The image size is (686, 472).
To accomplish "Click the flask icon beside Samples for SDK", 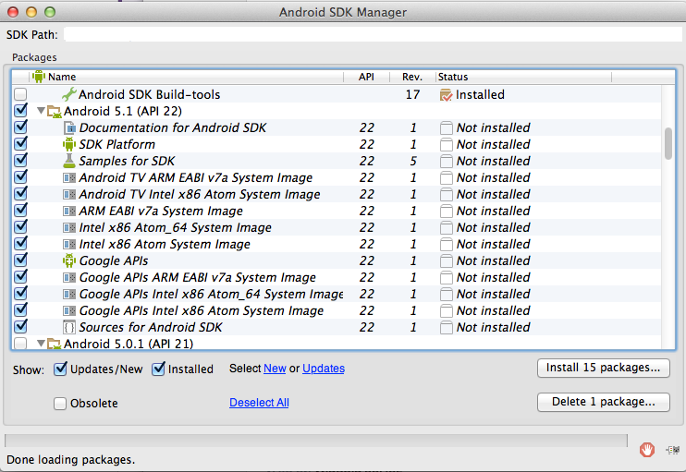I will 69,161.
